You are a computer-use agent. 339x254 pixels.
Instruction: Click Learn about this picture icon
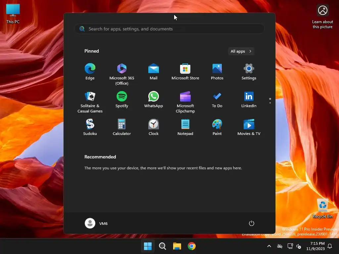point(322,17)
